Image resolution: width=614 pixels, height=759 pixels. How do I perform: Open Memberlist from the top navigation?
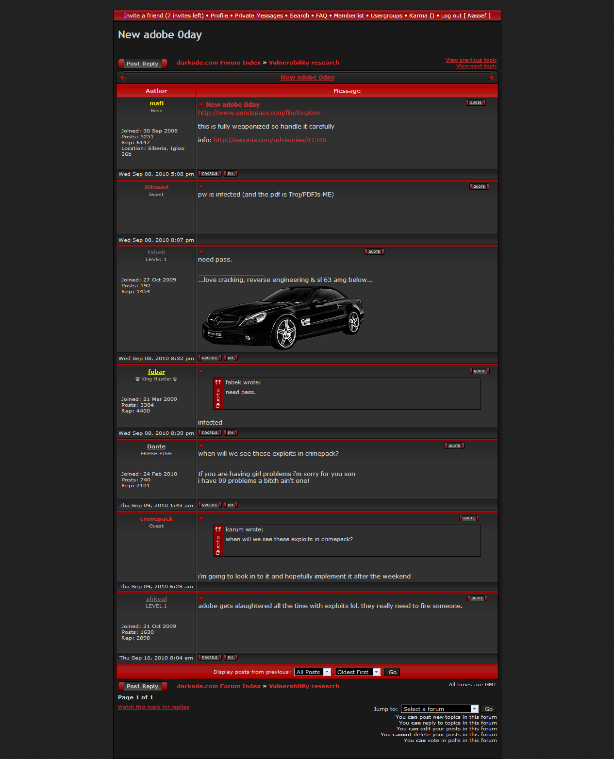tap(348, 16)
